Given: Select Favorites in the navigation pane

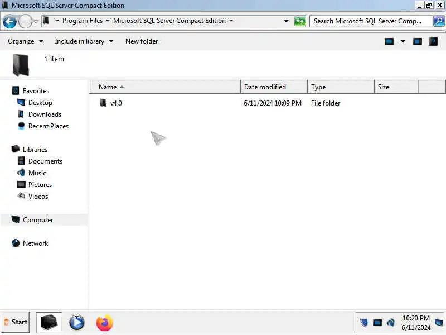Looking at the screenshot, I should click(x=36, y=91).
